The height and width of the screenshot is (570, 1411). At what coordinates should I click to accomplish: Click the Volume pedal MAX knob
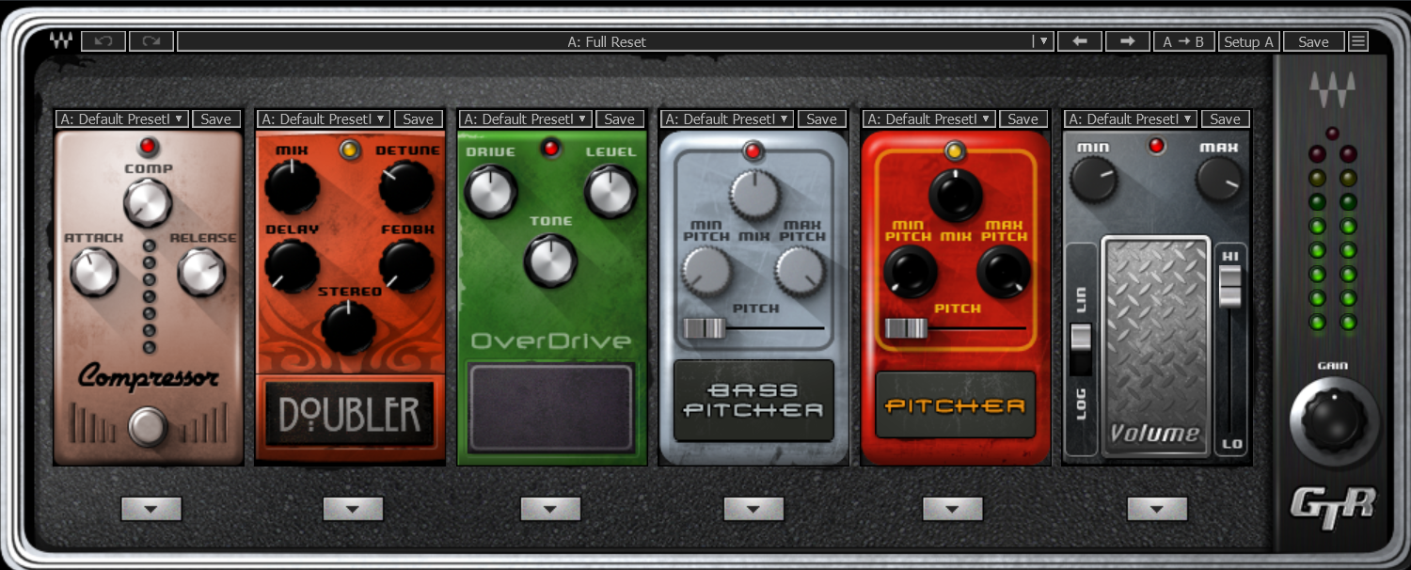[1220, 179]
